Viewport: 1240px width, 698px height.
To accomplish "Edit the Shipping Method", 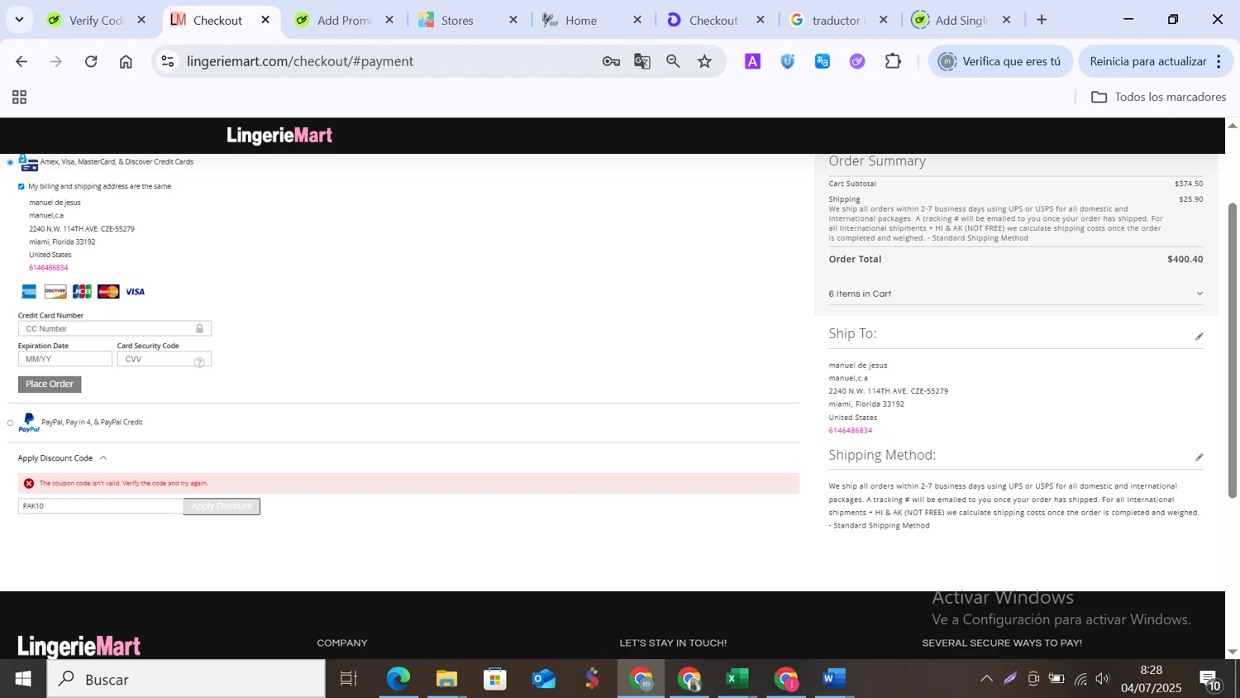I will (x=1199, y=457).
